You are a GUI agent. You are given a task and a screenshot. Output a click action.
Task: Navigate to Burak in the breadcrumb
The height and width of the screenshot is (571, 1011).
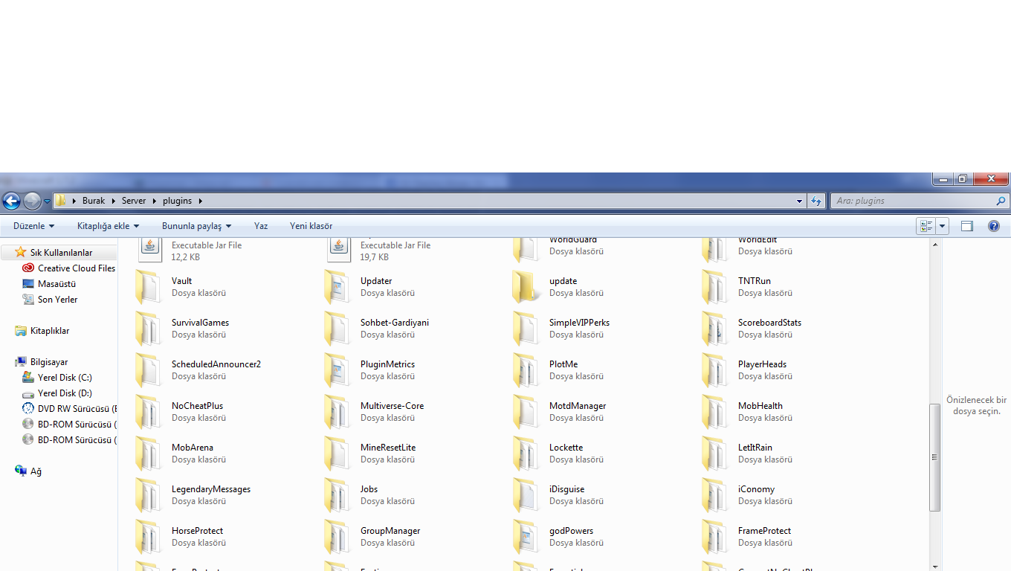pyautogui.click(x=94, y=201)
